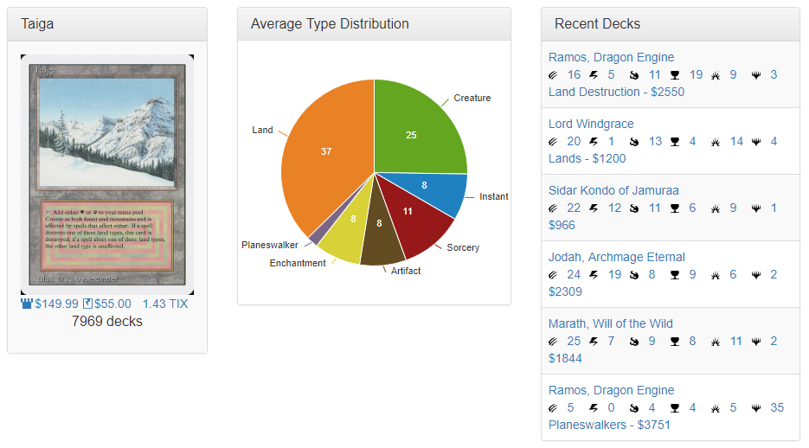Viewport: 809px width, 448px height.
Task: Click planeswalker icon in Lord Windgrace row
Action: pyautogui.click(x=756, y=142)
